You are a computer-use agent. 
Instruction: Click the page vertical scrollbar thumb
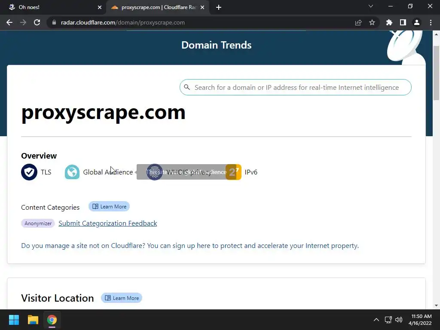click(436, 73)
